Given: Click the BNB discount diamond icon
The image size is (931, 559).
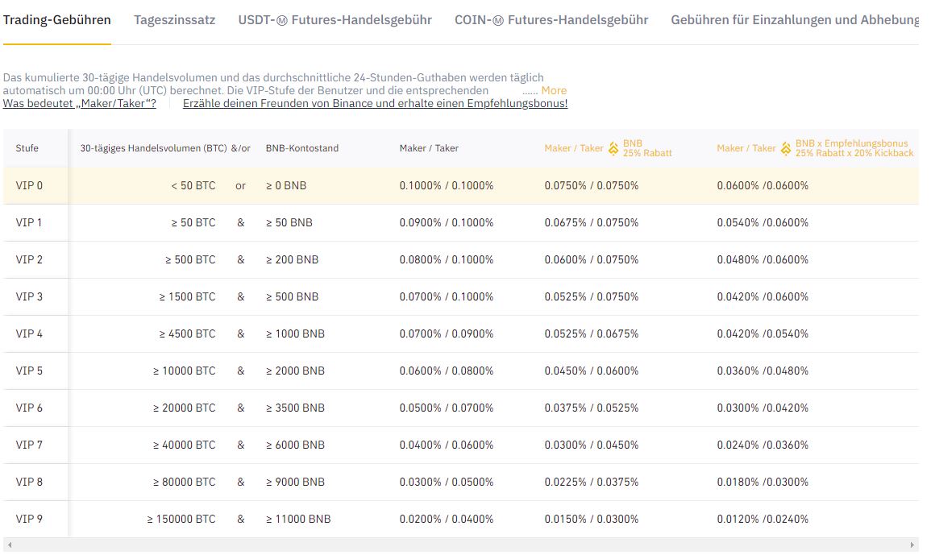Looking at the screenshot, I should click(x=614, y=148).
